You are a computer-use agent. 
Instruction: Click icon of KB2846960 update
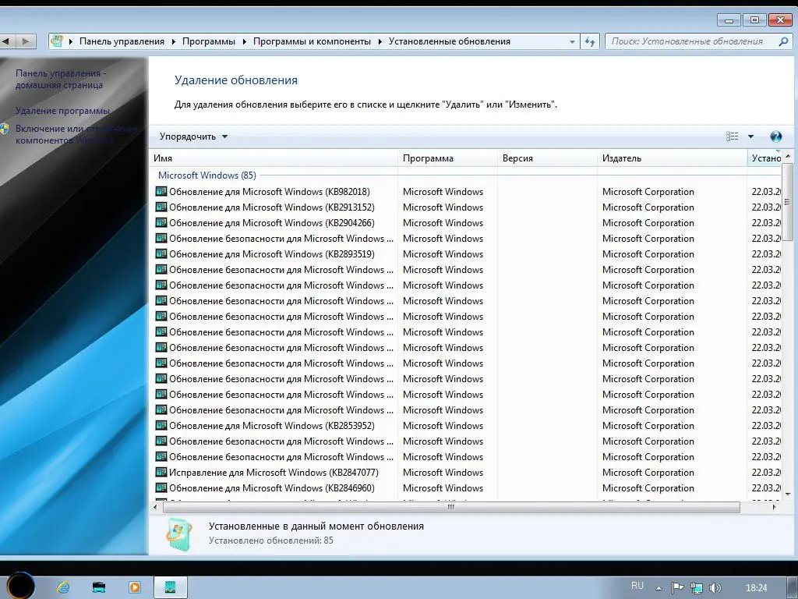coord(161,487)
